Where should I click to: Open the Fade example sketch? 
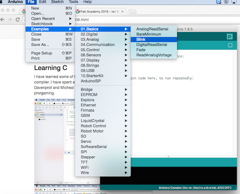pyautogui.click(x=154, y=50)
